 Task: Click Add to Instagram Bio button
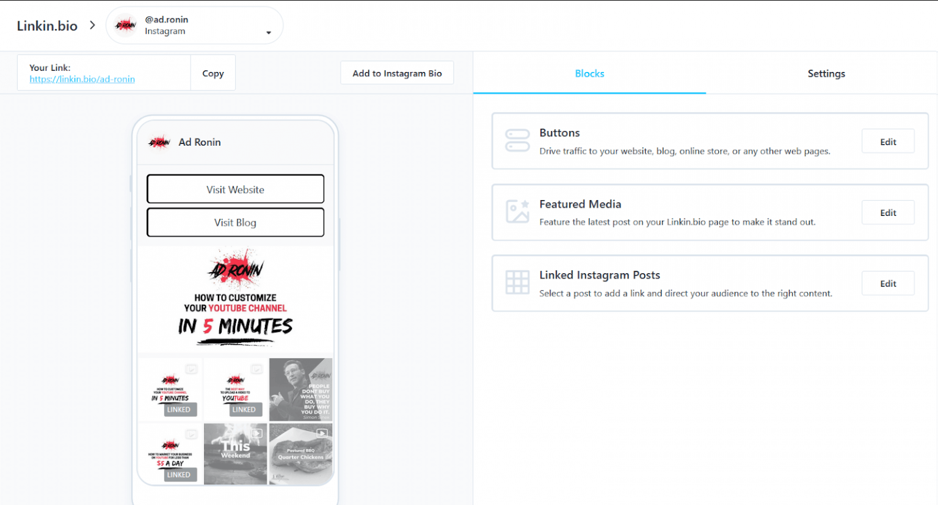pos(397,73)
